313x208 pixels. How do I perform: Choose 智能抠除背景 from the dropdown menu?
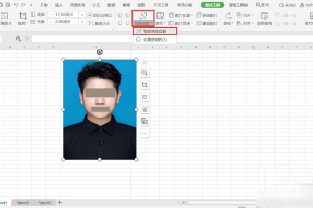(155, 31)
